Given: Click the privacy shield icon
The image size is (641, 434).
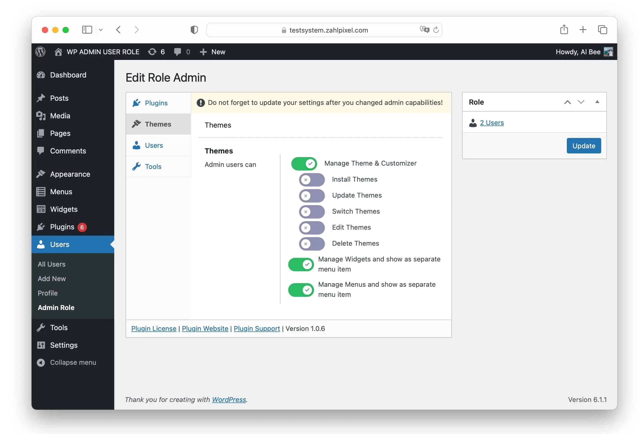Looking at the screenshot, I should point(194,30).
